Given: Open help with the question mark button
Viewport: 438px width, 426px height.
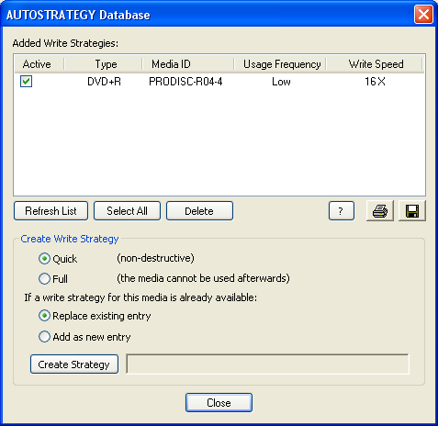Looking at the screenshot, I should point(342,211).
